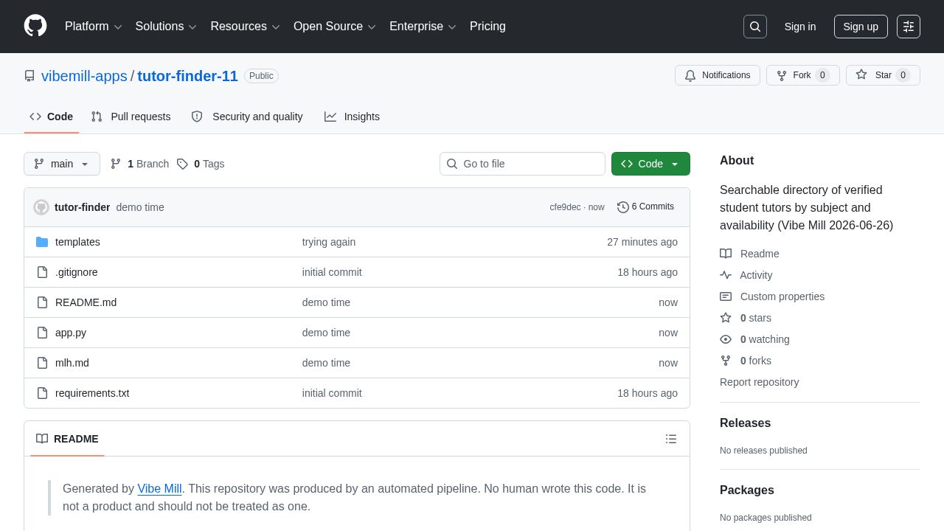The image size is (944, 531).
Task: Open the README.md file
Action: [x=86, y=302]
